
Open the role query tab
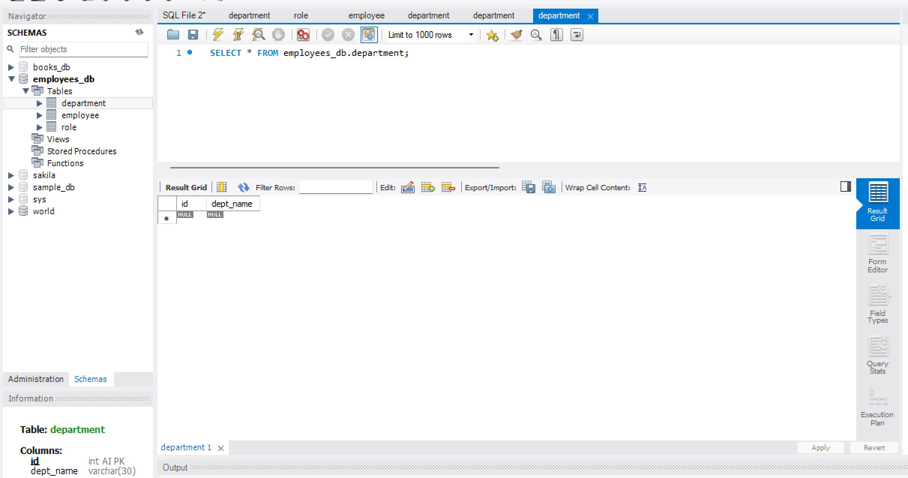pyautogui.click(x=301, y=15)
